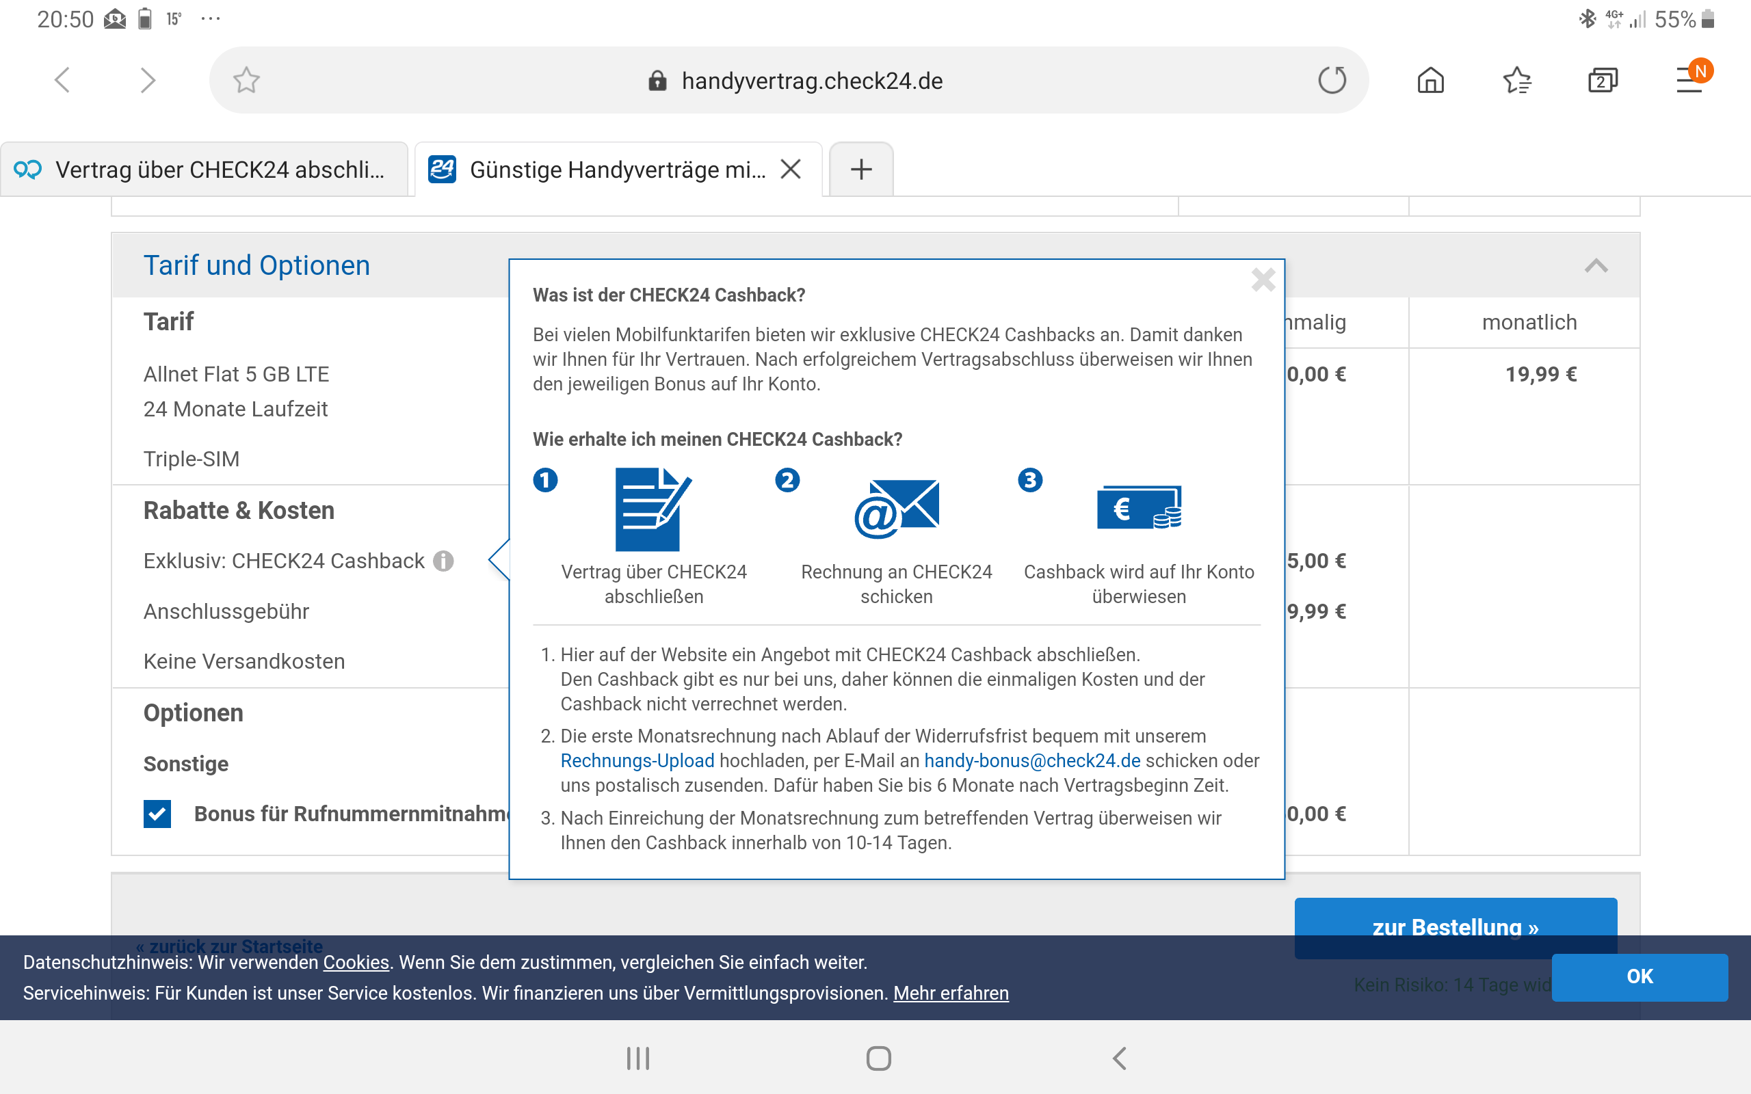Open the bookmarks list icon
This screenshot has height=1094, width=1751.
pos(1516,80)
